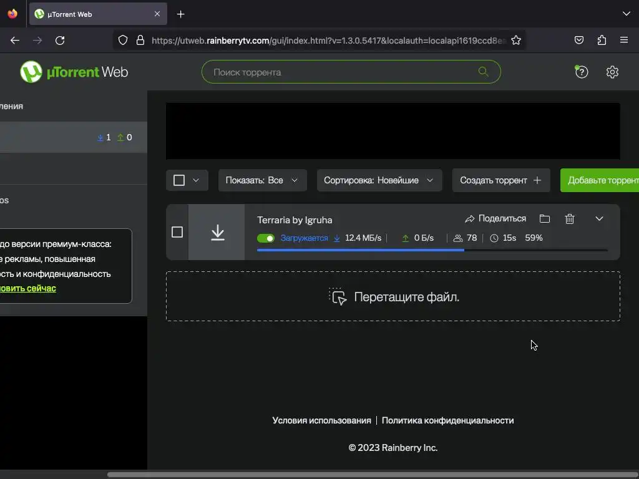Click the padlock site info icon
This screenshot has height=479, width=639.
click(140, 41)
